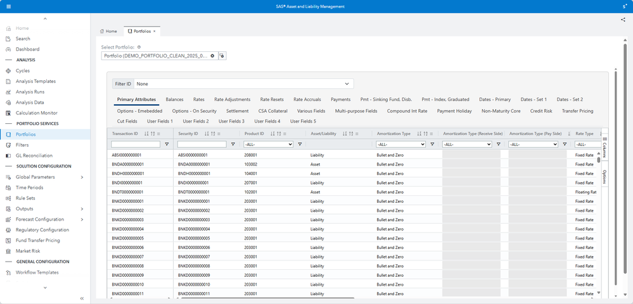Select the User Fields 1 tab
Screen dimensions: 633x304
click(x=160, y=121)
